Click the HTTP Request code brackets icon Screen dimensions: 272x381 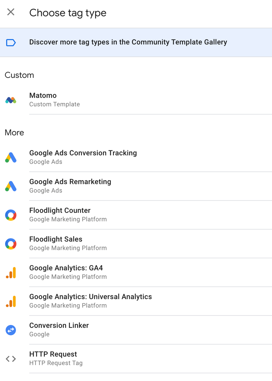tap(11, 359)
